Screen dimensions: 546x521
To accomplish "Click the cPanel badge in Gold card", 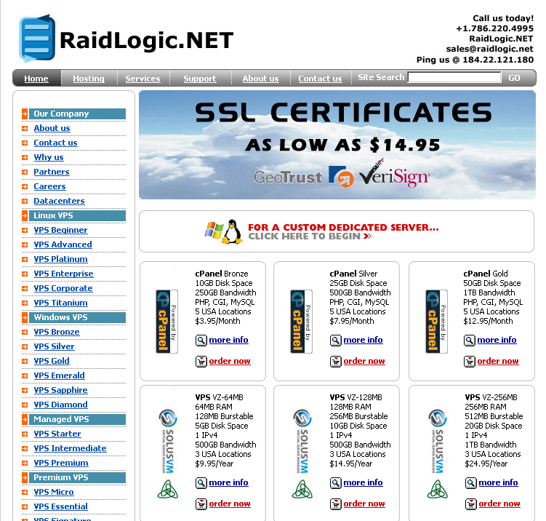I will 436,322.
